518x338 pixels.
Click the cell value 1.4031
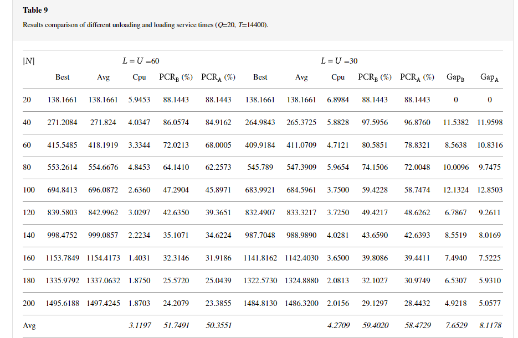click(139, 258)
